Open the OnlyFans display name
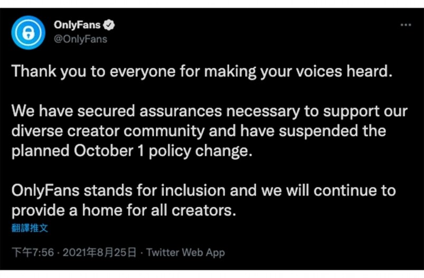Viewport: 424px width, 278px height. [x=77, y=25]
